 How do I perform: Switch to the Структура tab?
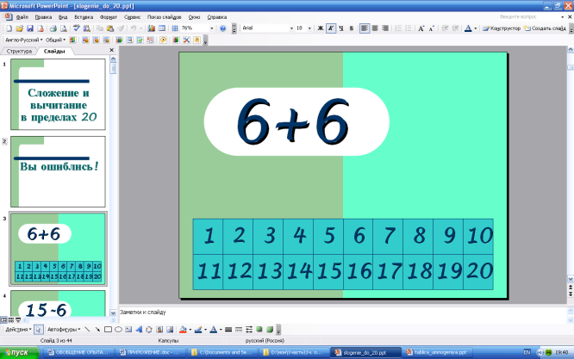pos(20,52)
